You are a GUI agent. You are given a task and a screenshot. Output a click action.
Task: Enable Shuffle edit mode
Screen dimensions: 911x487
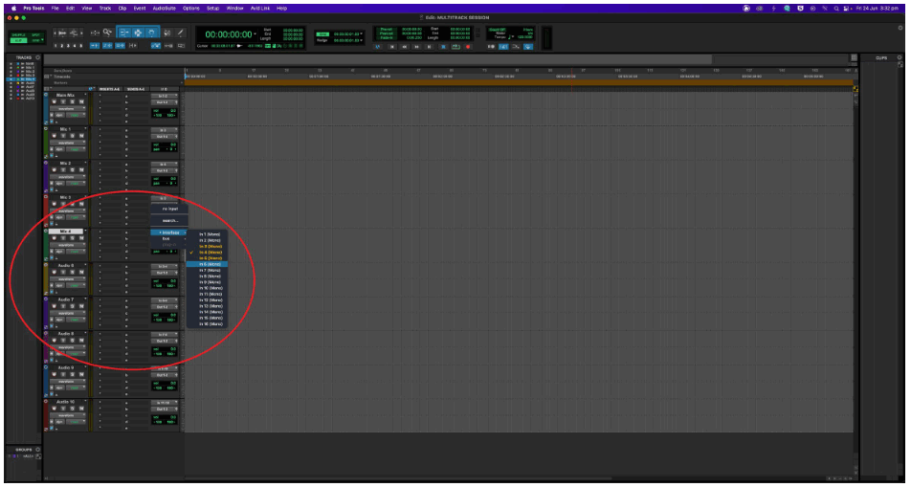(18, 34)
